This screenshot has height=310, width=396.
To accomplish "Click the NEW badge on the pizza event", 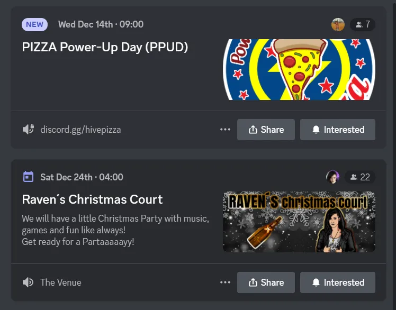I will (34, 24).
